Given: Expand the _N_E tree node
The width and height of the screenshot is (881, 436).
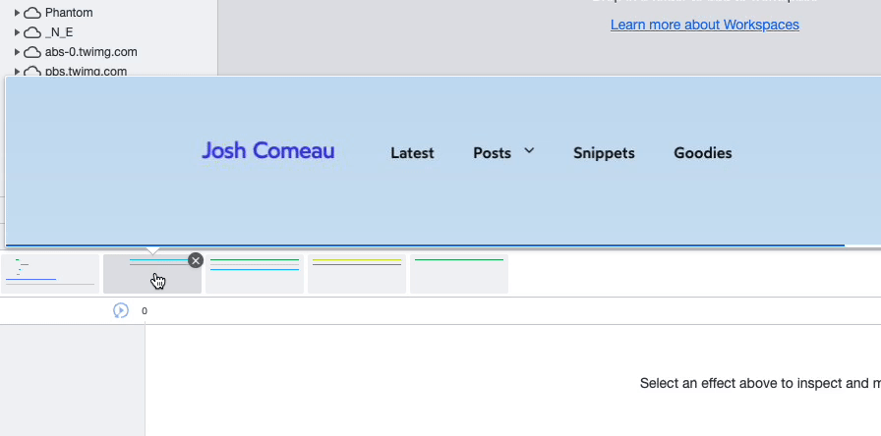Looking at the screenshot, I should coord(17,32).
